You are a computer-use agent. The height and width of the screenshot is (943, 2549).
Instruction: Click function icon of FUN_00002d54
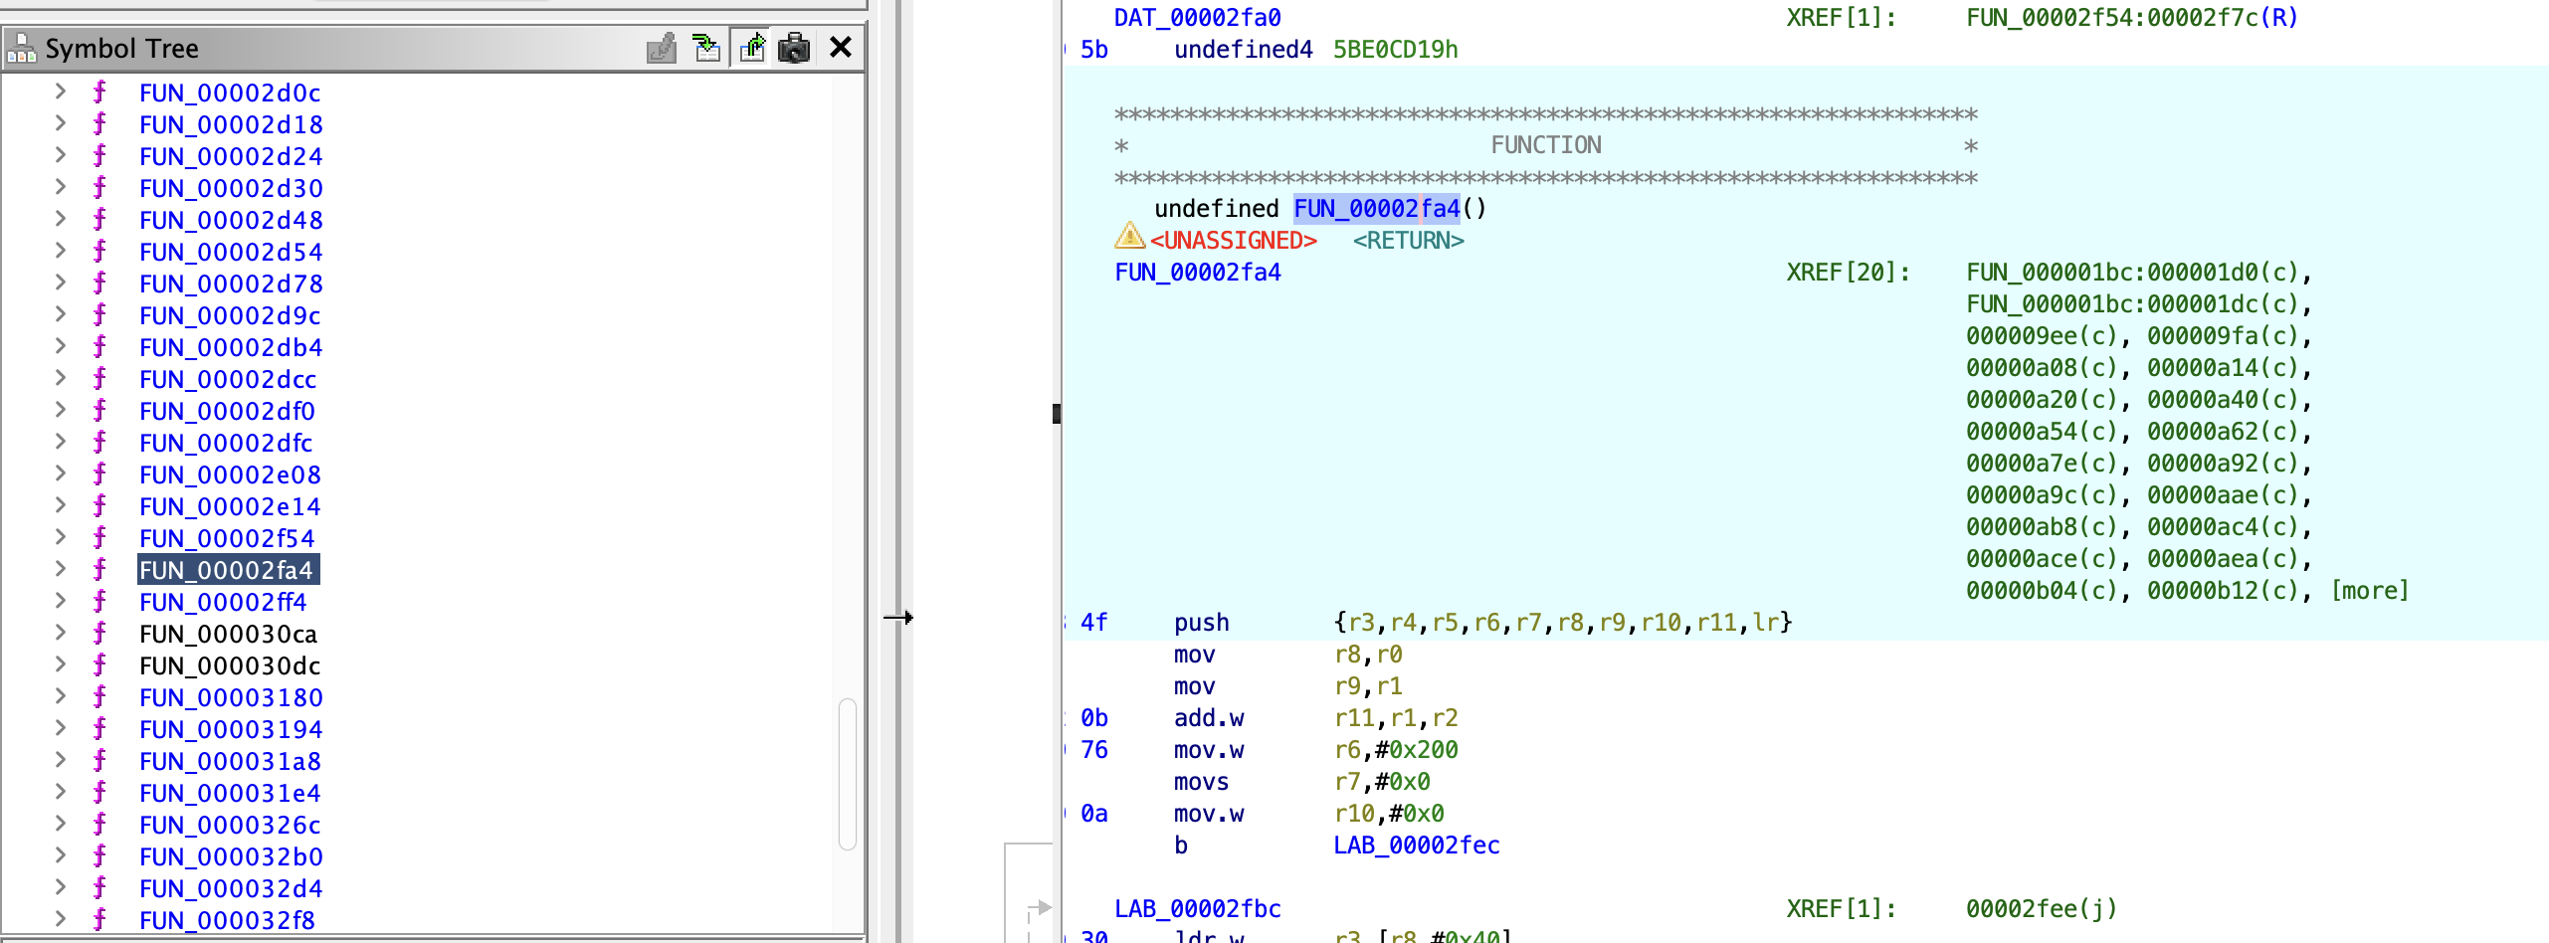[99, 252]
